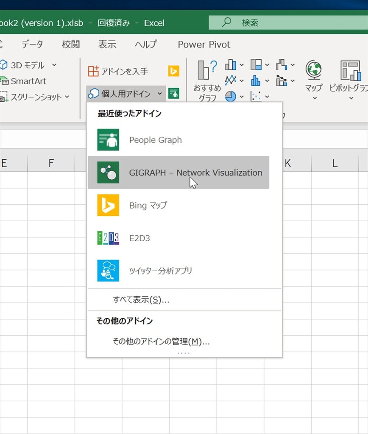Open the 表示 ribbon tab
This screenshot has height=434, width=368.
[x=107, y=44]
